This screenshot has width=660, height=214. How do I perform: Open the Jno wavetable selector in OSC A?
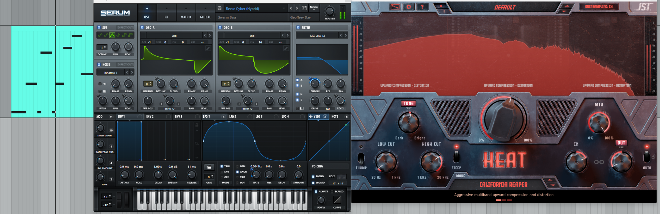tap(174, 36)
